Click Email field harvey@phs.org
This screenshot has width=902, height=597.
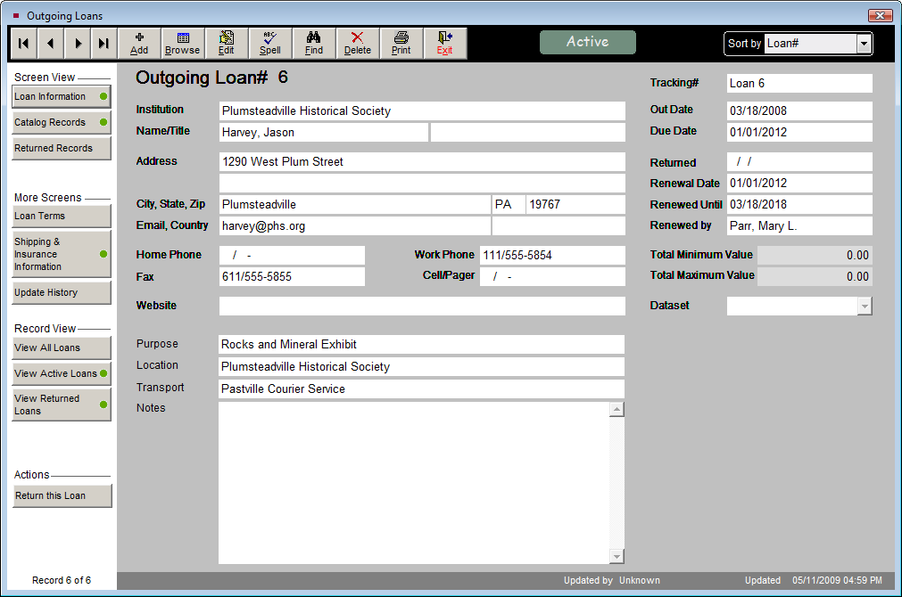coord(354,225)
